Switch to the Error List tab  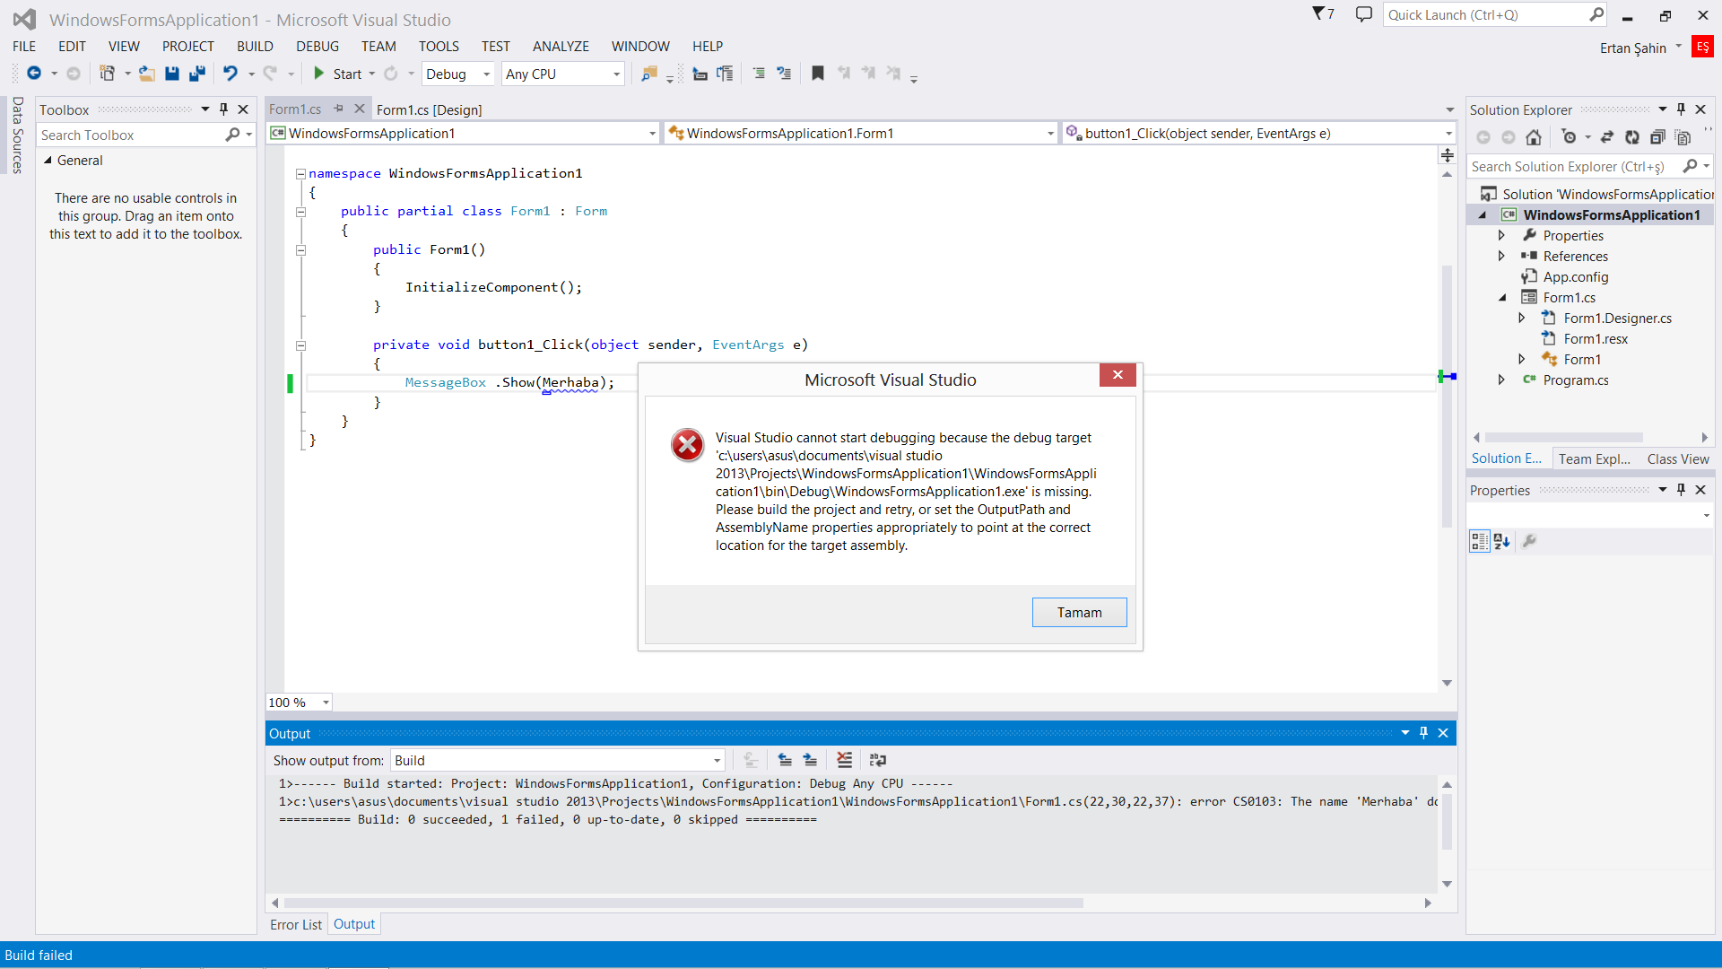[296, 924]
